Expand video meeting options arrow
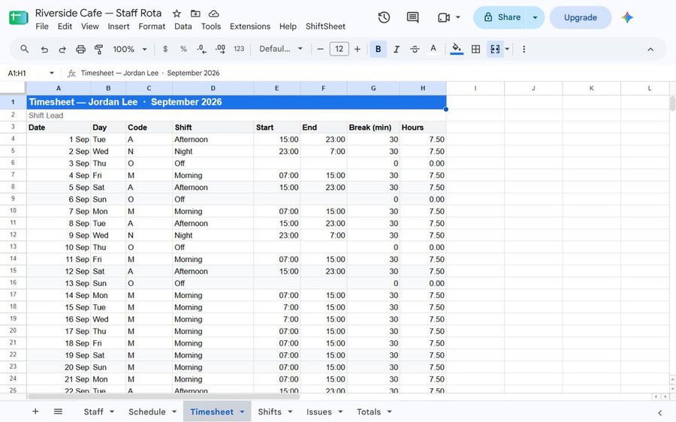 coord(458,17)
